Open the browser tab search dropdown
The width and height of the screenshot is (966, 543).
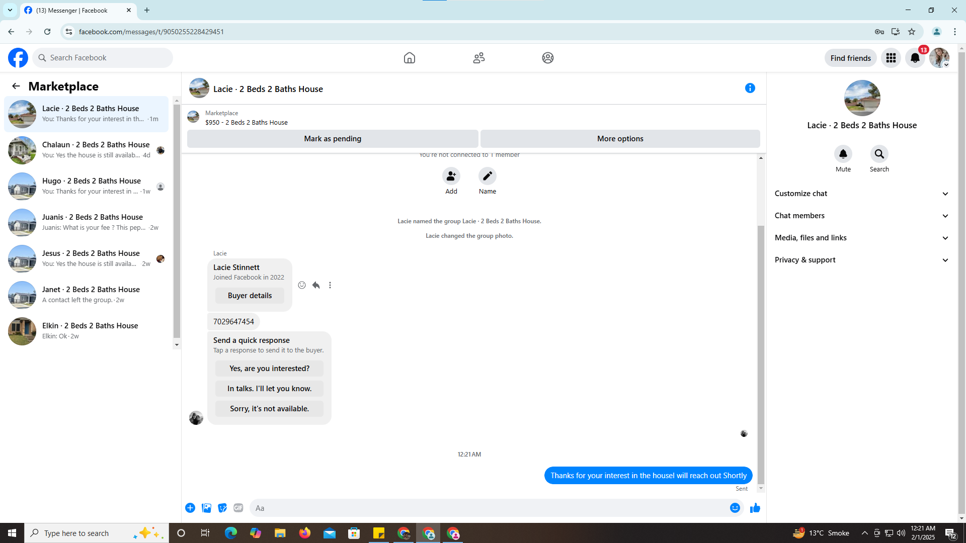[x=10, y=10]
